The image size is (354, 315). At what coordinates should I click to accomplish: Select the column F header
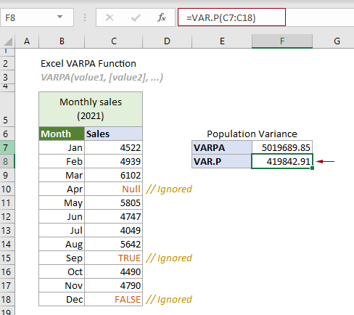coord(282,41)
